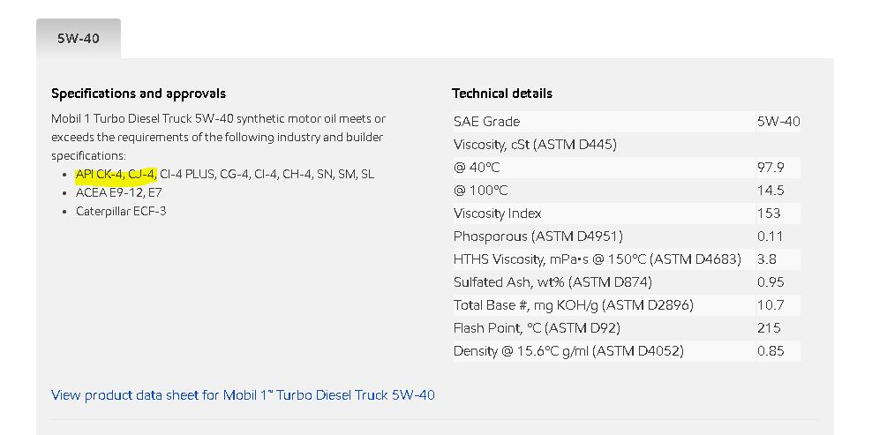The width and height of the screenshot is (887, 435).
Task: Click the highlighted API CK-4, CJ-4 text
Action: [116, 174]
